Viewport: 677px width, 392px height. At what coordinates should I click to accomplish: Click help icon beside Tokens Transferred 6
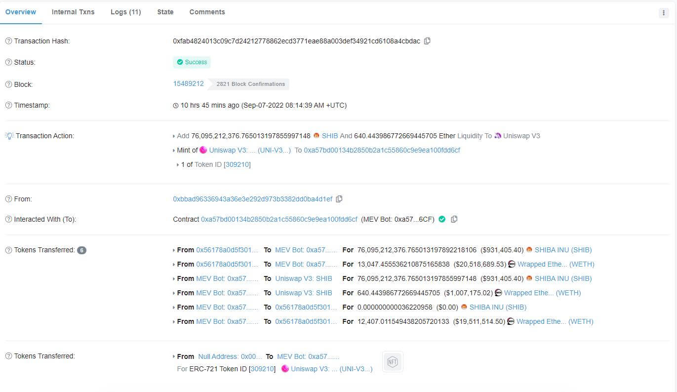point(8,250)
